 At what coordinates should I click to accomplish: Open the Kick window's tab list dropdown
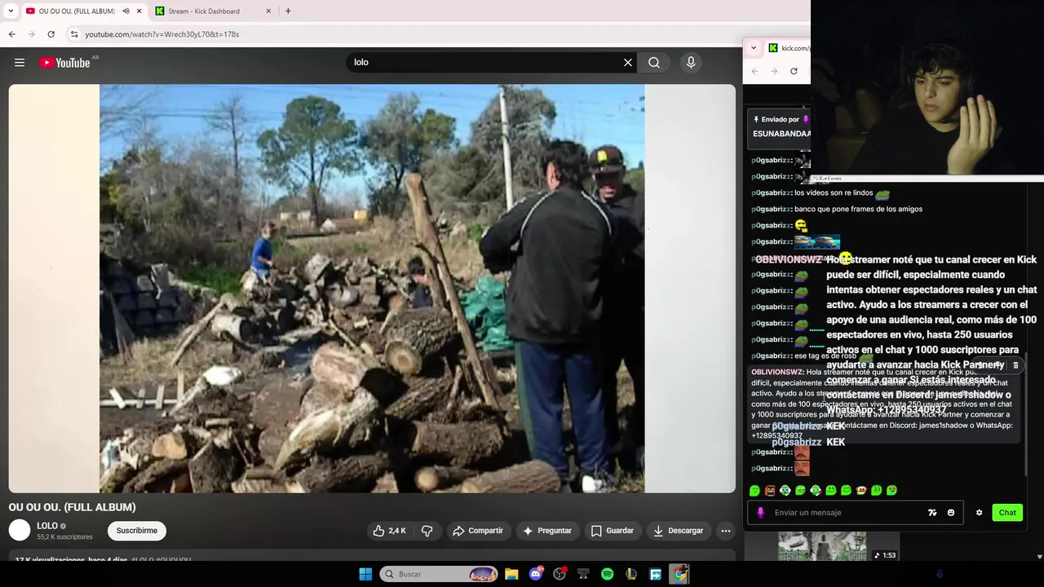click(753, 48)
